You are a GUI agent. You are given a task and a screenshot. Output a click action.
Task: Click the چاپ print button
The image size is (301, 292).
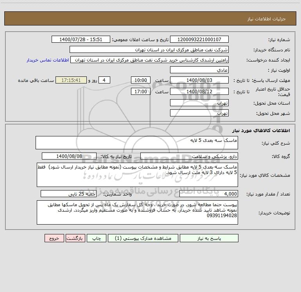(x=97, y=238)
